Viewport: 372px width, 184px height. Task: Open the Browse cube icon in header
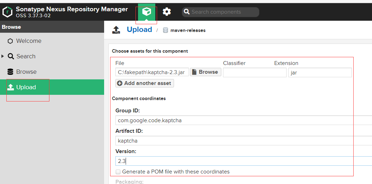(146, 12)
